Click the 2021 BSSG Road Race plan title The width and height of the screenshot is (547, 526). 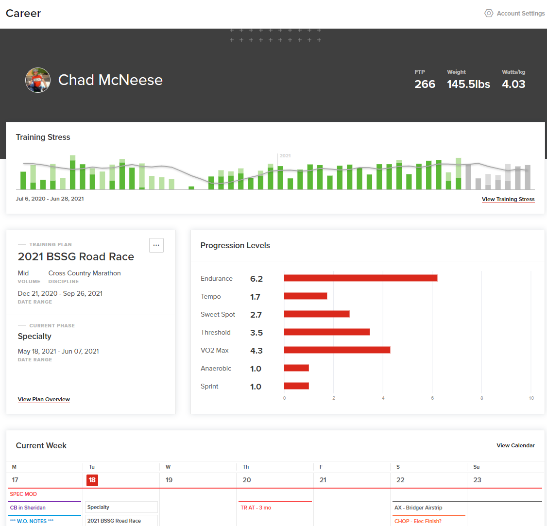[76, 257]
